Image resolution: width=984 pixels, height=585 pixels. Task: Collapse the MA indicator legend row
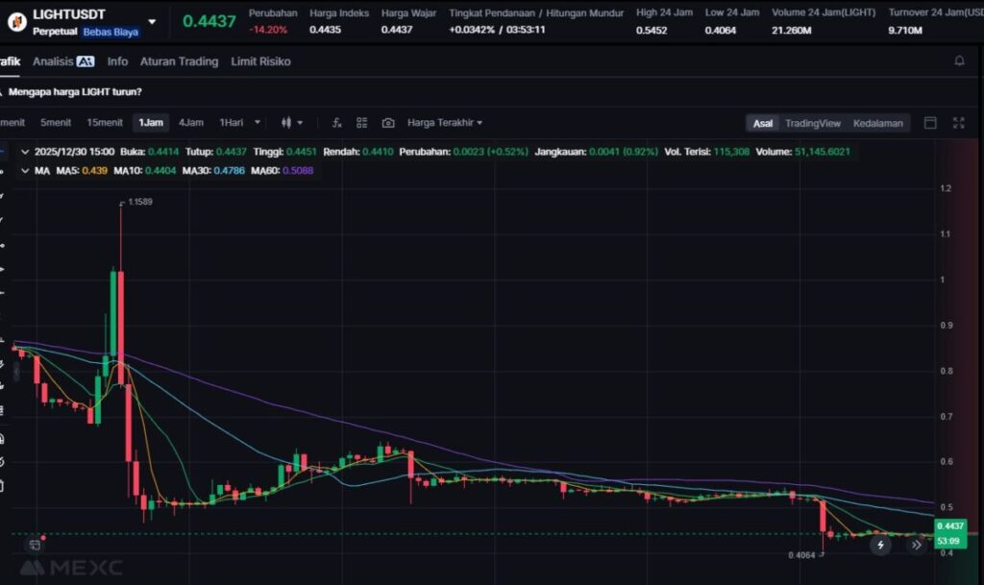25,170
